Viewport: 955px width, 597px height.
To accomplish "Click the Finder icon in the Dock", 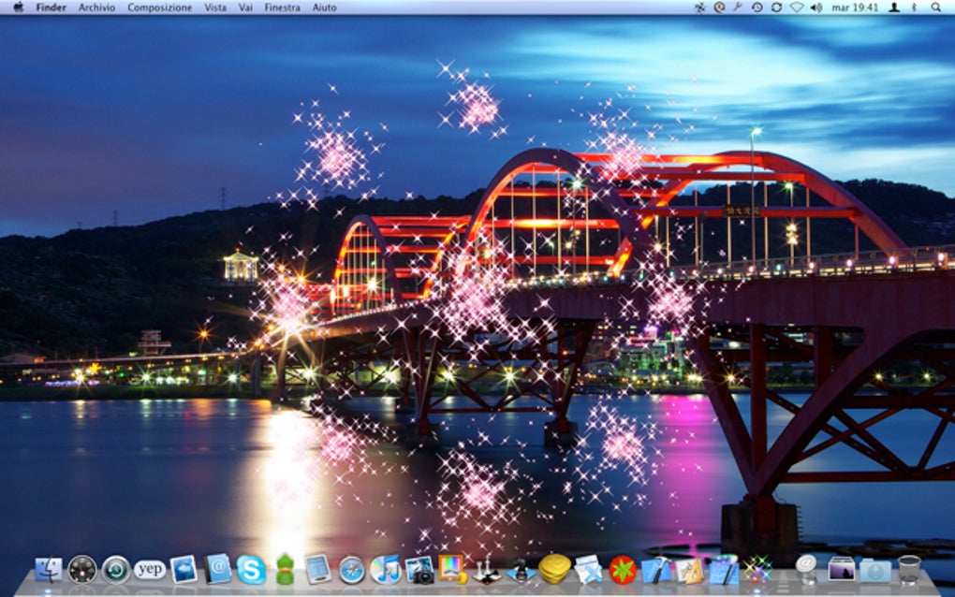I will (49, 570).
